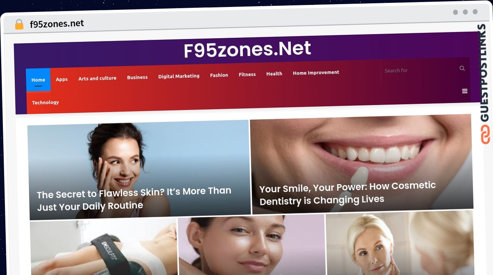493x275 pixels.
Task: Click the search magnifier icon
Action: point(462,68)
